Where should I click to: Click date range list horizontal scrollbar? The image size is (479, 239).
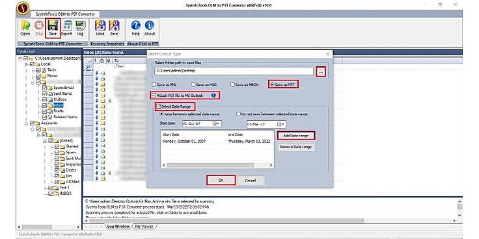(217, 165)
